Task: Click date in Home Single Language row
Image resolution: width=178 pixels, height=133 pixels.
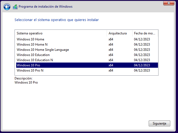Action: (142, 50)
